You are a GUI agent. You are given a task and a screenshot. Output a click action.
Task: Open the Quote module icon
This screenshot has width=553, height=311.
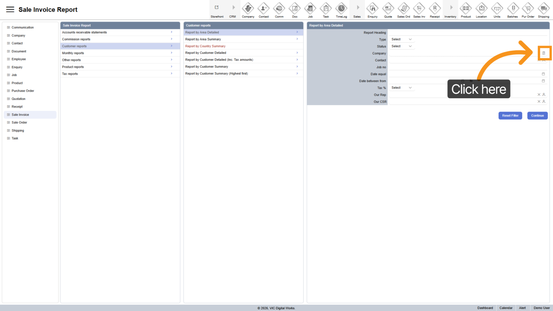(388, 8)
